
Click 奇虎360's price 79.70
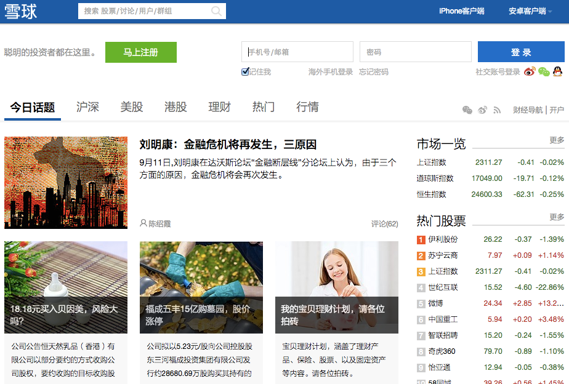493,351
